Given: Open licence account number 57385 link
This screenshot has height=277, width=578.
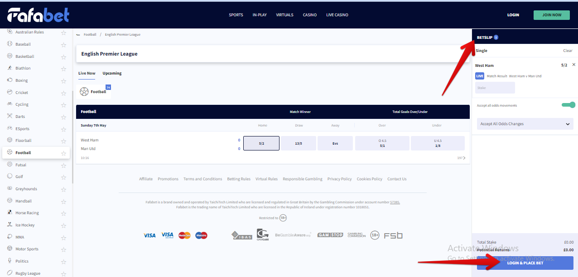Looking at the screenshot, I should (x=395, y=202).
